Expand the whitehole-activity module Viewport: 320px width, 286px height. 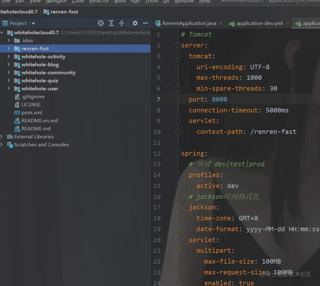pos(9,56)
